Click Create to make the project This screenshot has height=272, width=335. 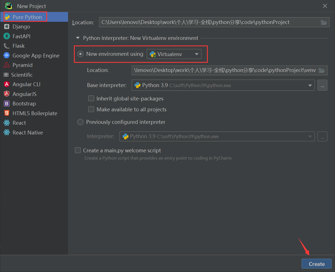[317, 264]
